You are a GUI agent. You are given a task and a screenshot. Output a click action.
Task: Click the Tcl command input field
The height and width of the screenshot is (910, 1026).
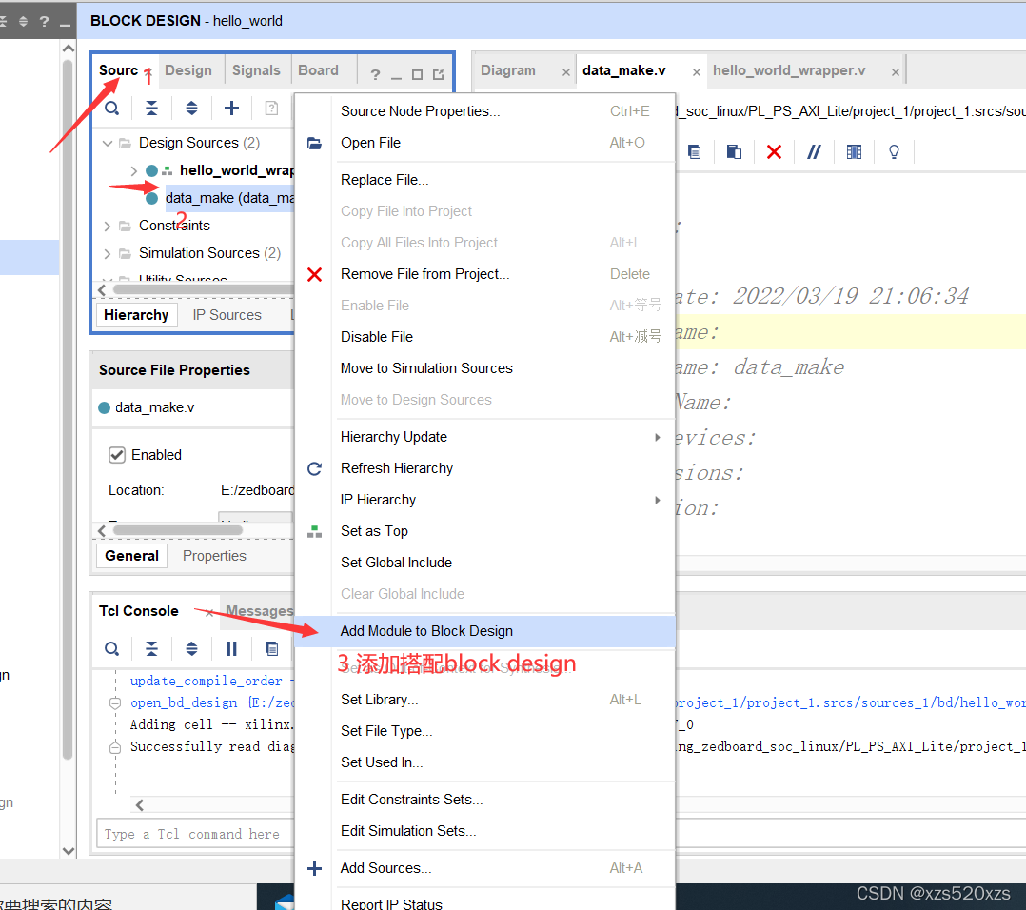196,834
